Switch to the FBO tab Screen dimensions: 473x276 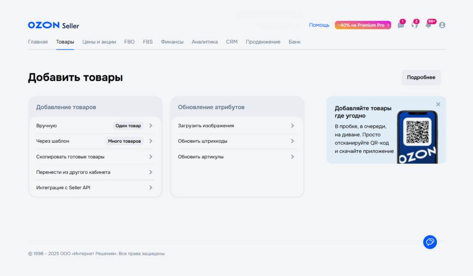click(129, 42)
